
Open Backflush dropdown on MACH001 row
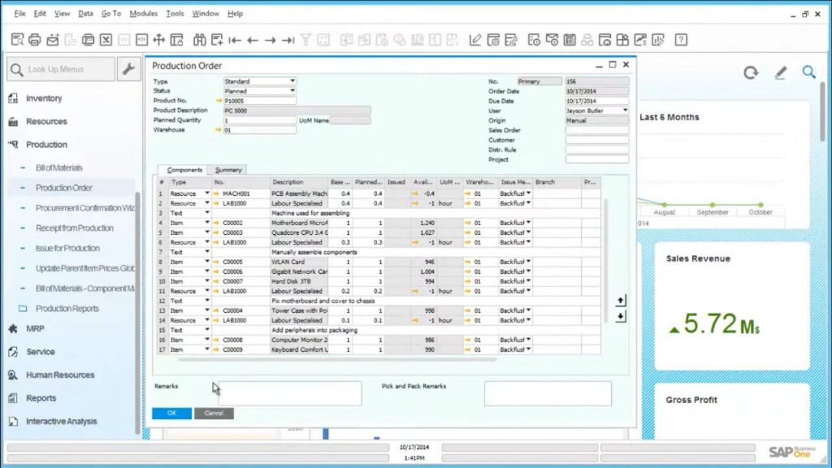tap(528, 193)
